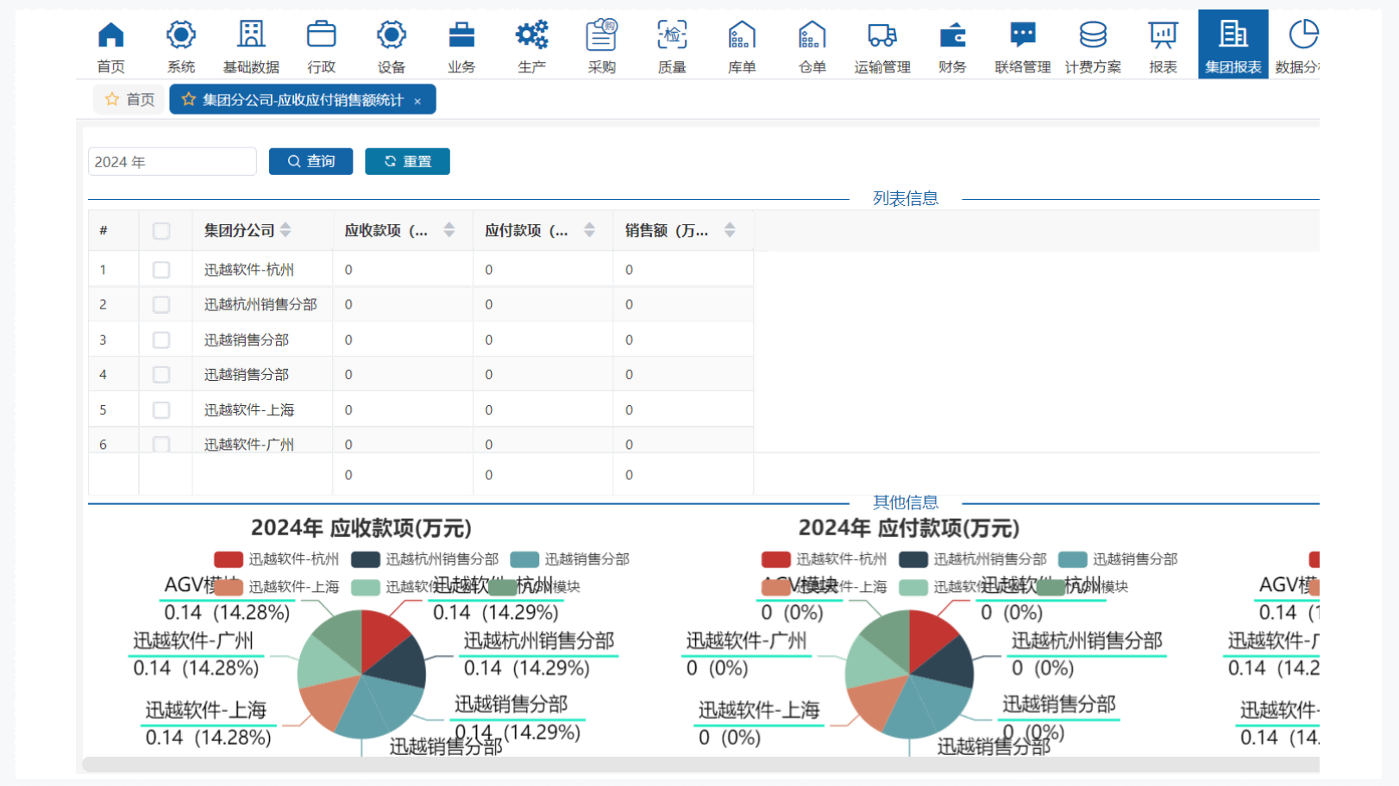Tick the checkbox for 迅越软件-上海 row
The image size is (1399, 786).
161,410
